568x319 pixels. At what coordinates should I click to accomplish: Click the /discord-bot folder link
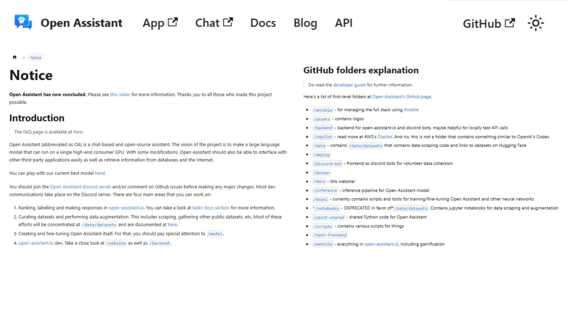pyautogui.click(x=327, y=164)
